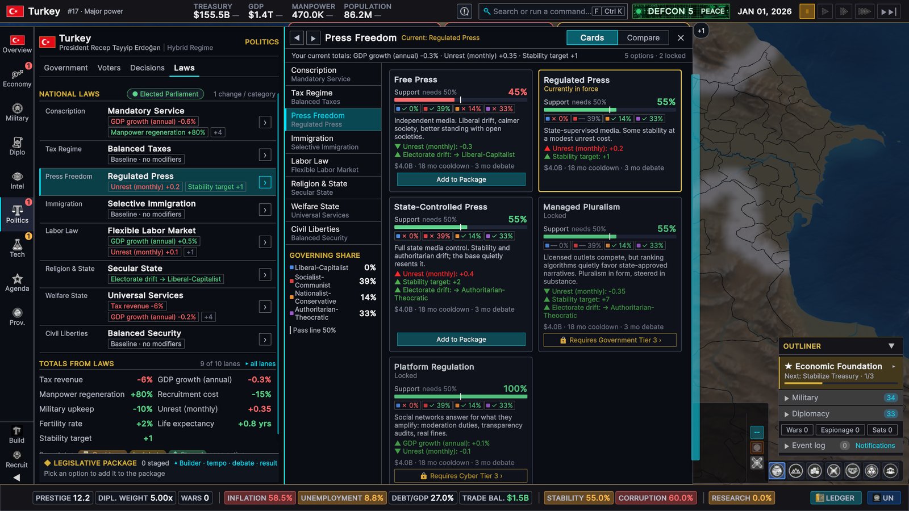Switch to Compare view
909x511 pixels.
(x=643, y=37)
